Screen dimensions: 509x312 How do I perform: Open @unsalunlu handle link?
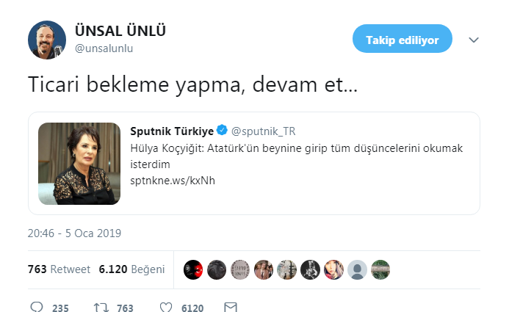(x=104, y=48)
